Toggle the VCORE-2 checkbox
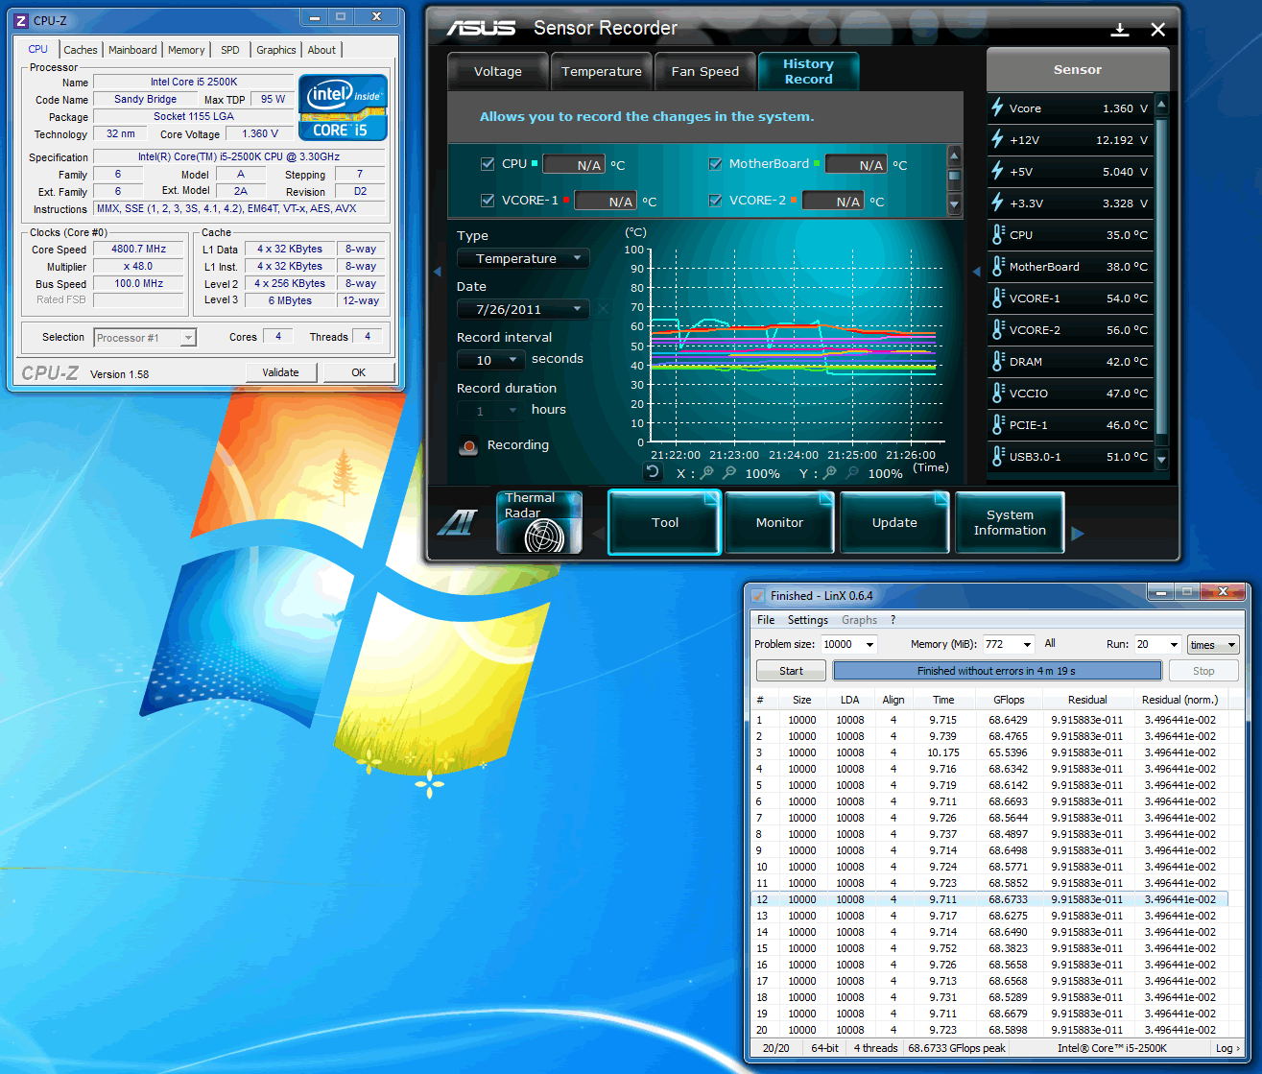1262x1074 pixels. click(x=715, y=200)
